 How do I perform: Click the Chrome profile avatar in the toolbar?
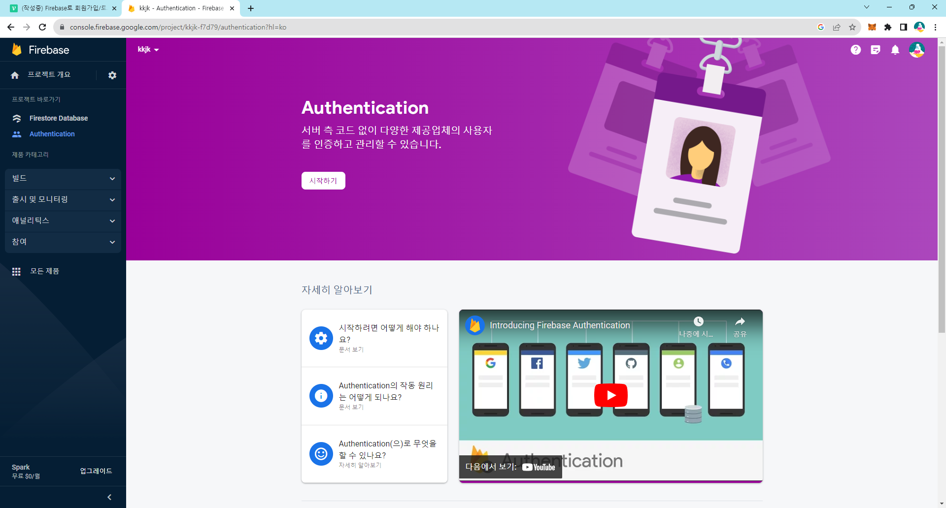click(919, 27)
